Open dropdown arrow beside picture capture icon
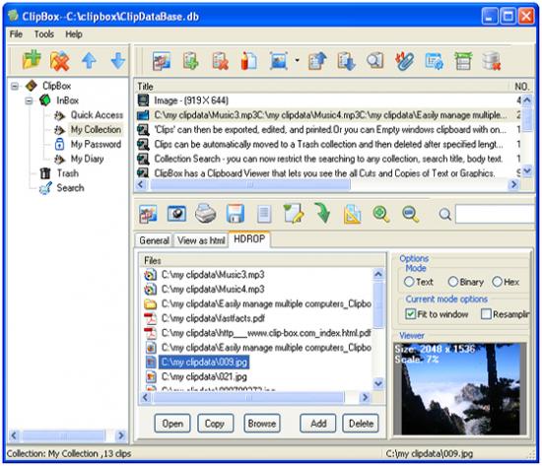Screen dimensions: 542x466 [297, 60]
